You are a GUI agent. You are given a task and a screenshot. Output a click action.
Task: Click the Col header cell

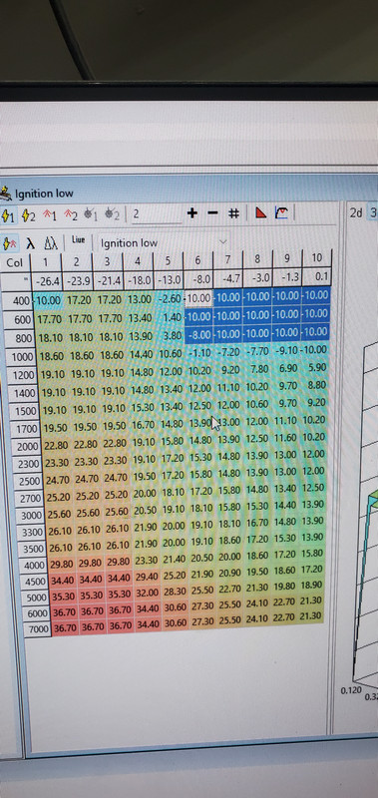[15, 263]
